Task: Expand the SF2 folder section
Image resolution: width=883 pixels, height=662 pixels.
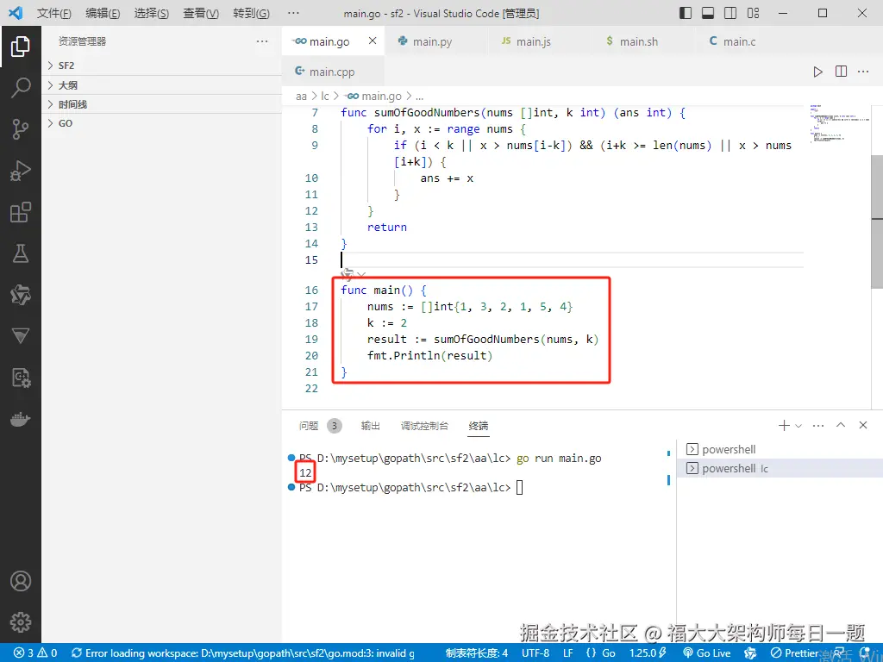Action: [x=161, y=66]
